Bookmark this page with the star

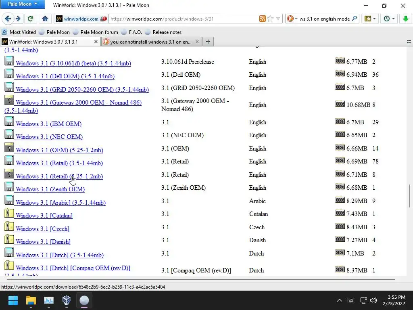[x=270, y=19]
